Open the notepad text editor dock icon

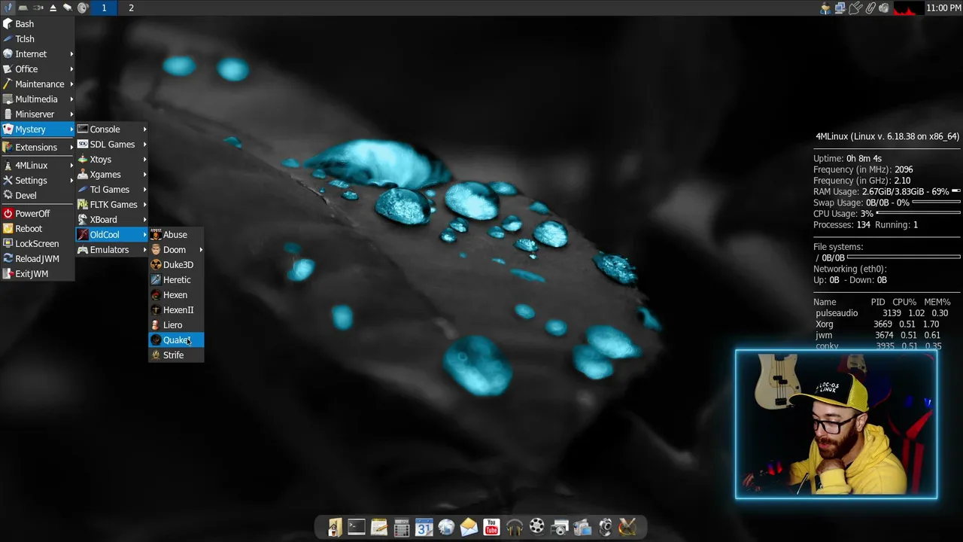point(379,528)
